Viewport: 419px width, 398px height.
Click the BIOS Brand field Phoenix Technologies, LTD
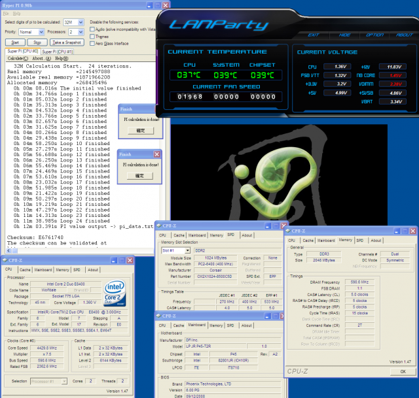point(233,384)
